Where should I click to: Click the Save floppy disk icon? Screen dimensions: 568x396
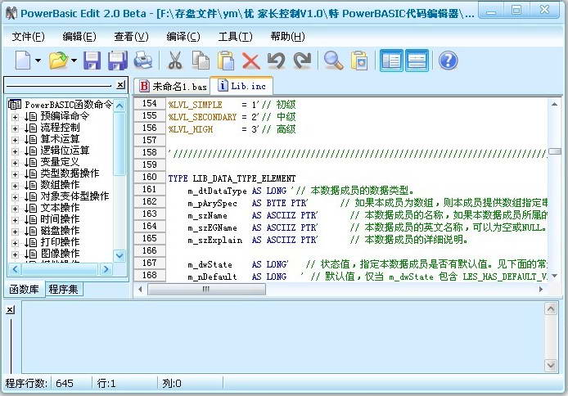(x=92, y=61)
